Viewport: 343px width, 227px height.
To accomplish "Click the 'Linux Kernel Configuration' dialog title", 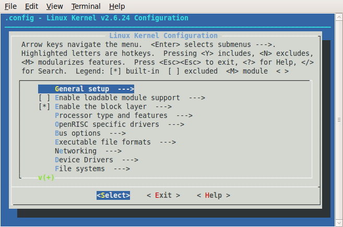I will (163, 35).
